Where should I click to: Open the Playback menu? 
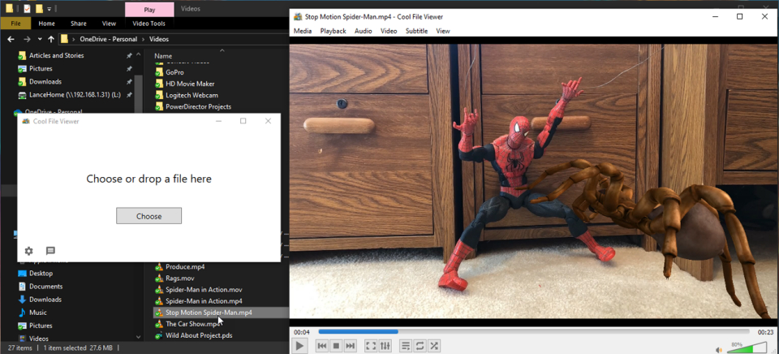[x=333, y=31]
